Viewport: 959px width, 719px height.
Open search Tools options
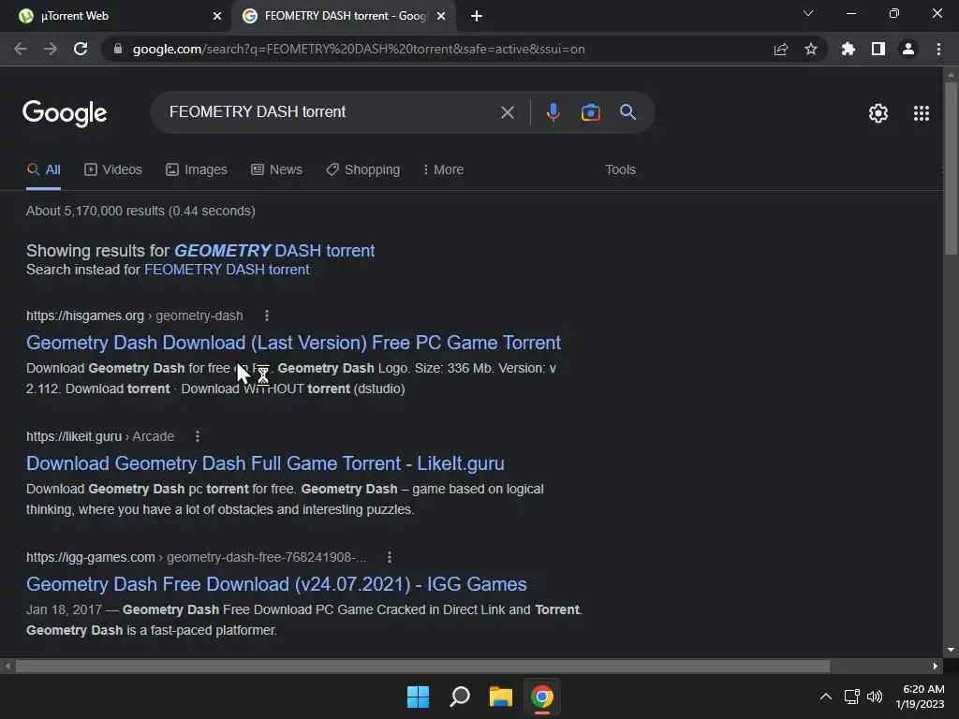(620, 170)
